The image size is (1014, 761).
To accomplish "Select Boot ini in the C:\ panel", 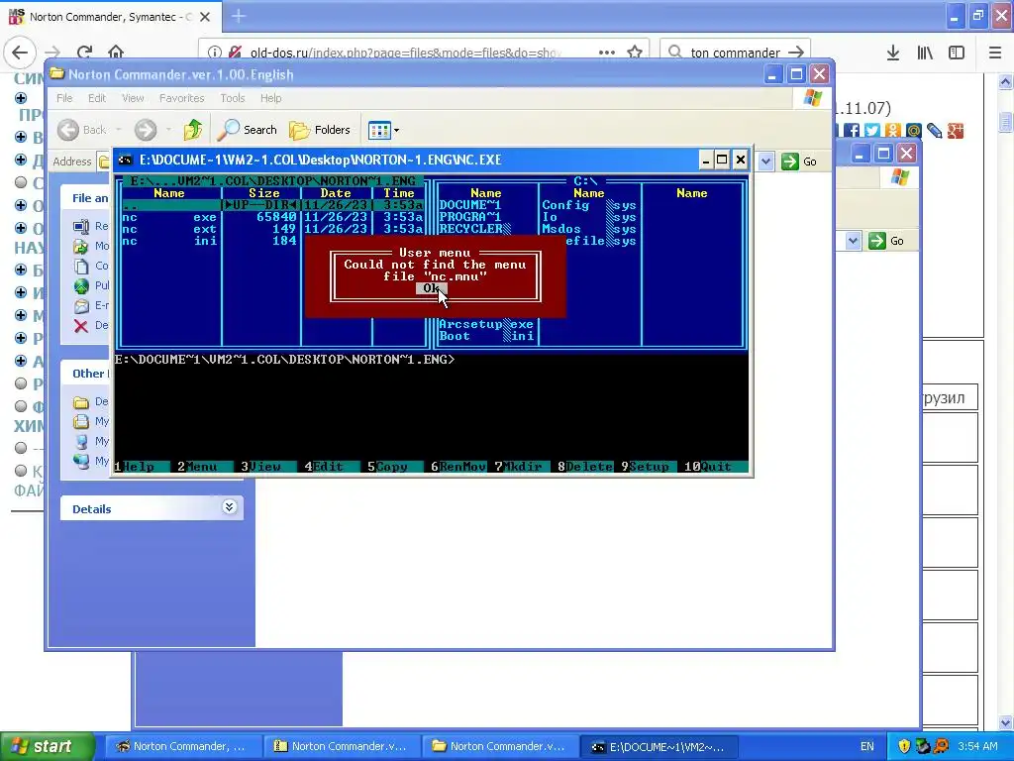I will coord(486,336).
